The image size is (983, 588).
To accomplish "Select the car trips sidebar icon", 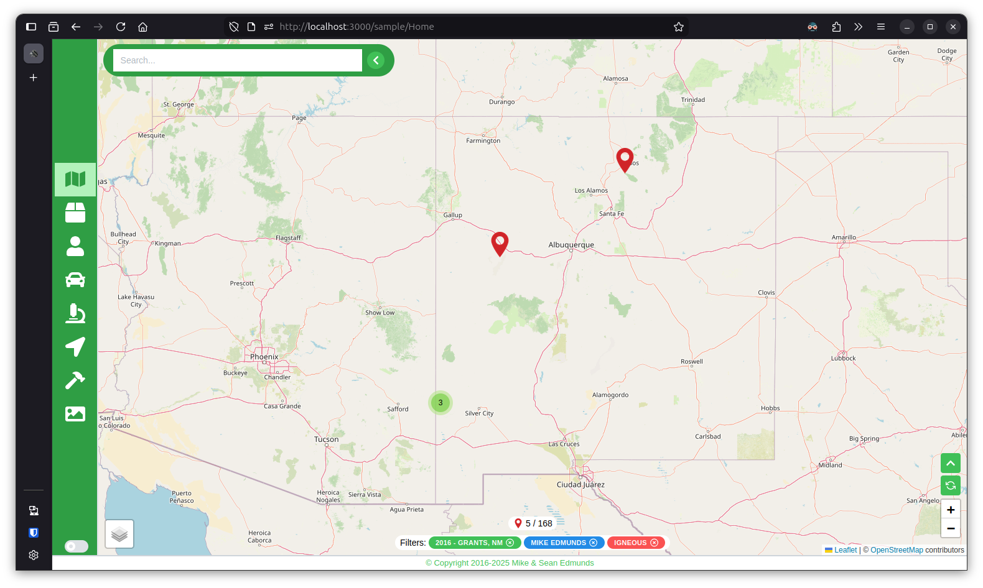I will click(x=75, y=280).
